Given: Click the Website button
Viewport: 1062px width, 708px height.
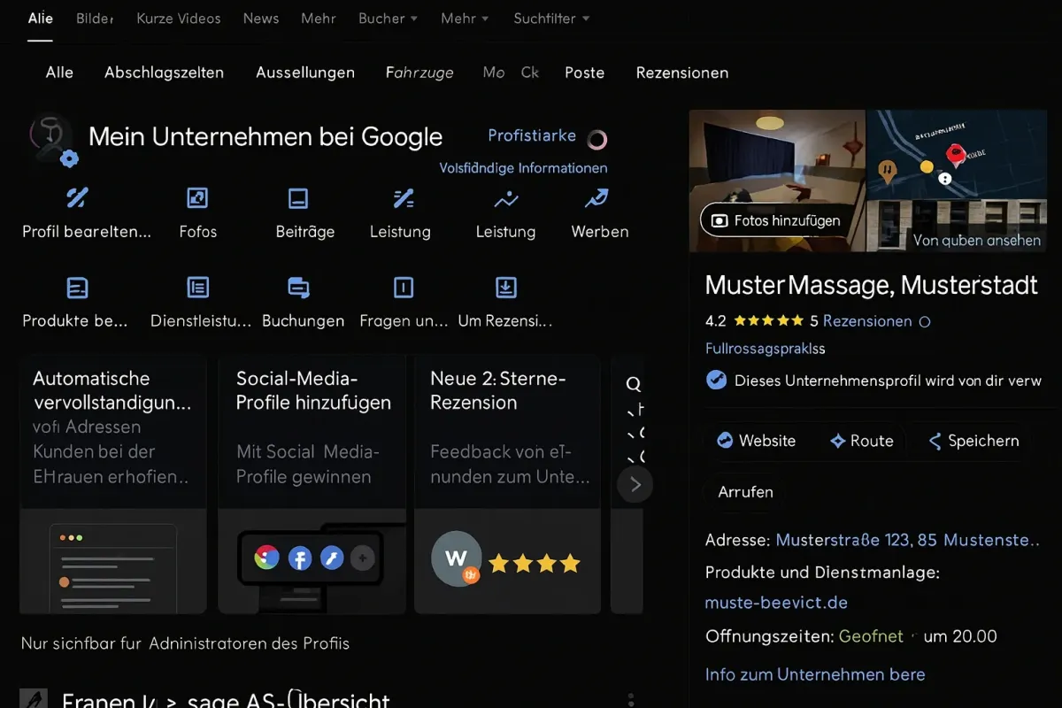Looking at the screenshot, I should (x=756, y=441).
